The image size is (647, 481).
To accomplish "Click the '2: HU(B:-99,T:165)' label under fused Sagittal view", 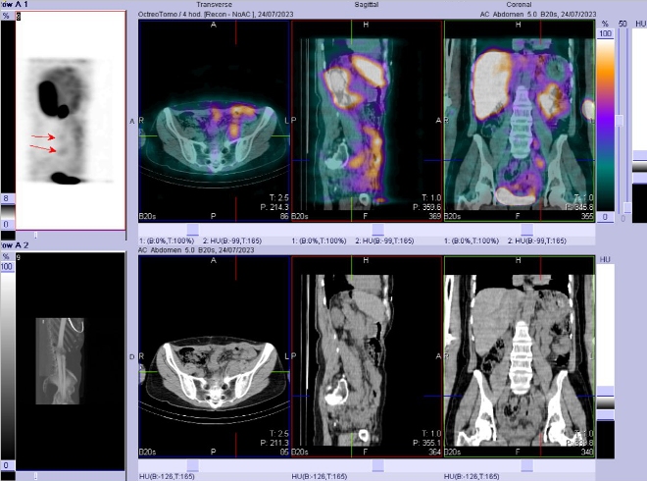I will [x=387, y=240].
